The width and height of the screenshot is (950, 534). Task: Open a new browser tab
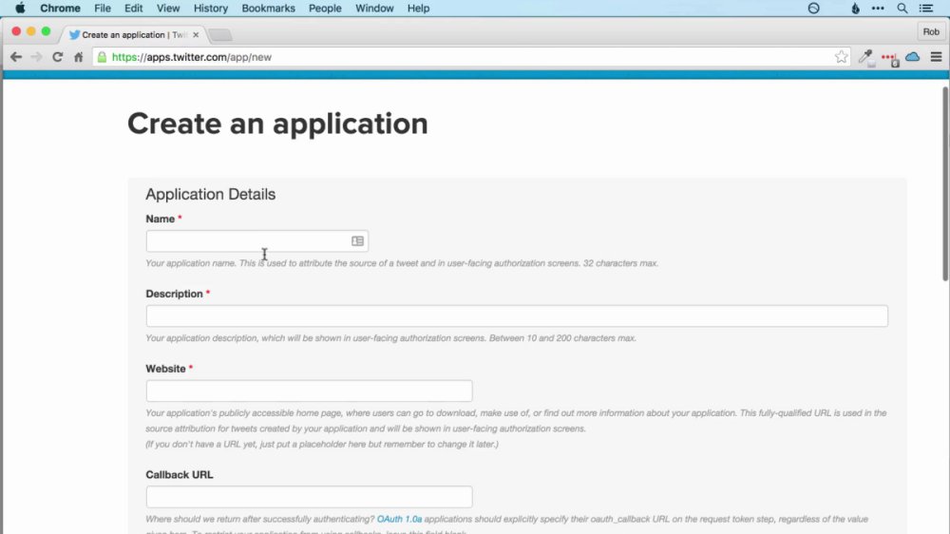tap(220, 35)
